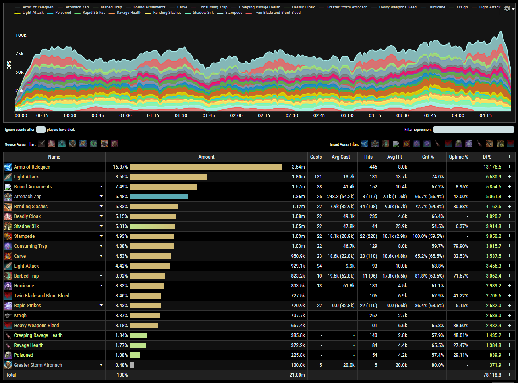The width and height of the screenshot is (518, 383).
Task: Open the Creeping Ravage Health name link
Action: (x=38, y=335)
